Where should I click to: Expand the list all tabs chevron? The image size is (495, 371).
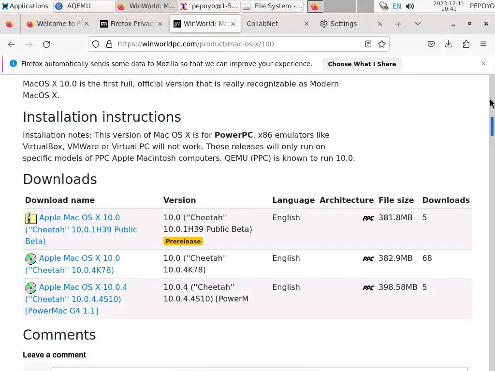pos(417,24)
